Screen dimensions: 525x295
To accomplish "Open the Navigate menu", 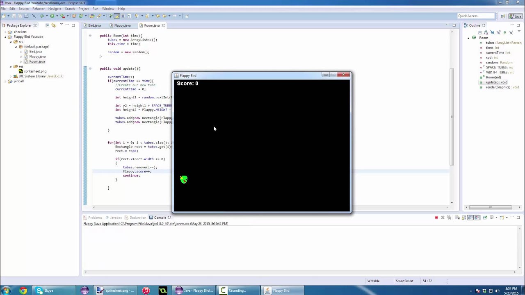I will (55, 9).
